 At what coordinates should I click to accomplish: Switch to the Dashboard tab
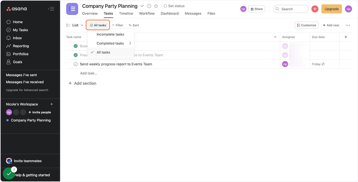pos(169,13)
